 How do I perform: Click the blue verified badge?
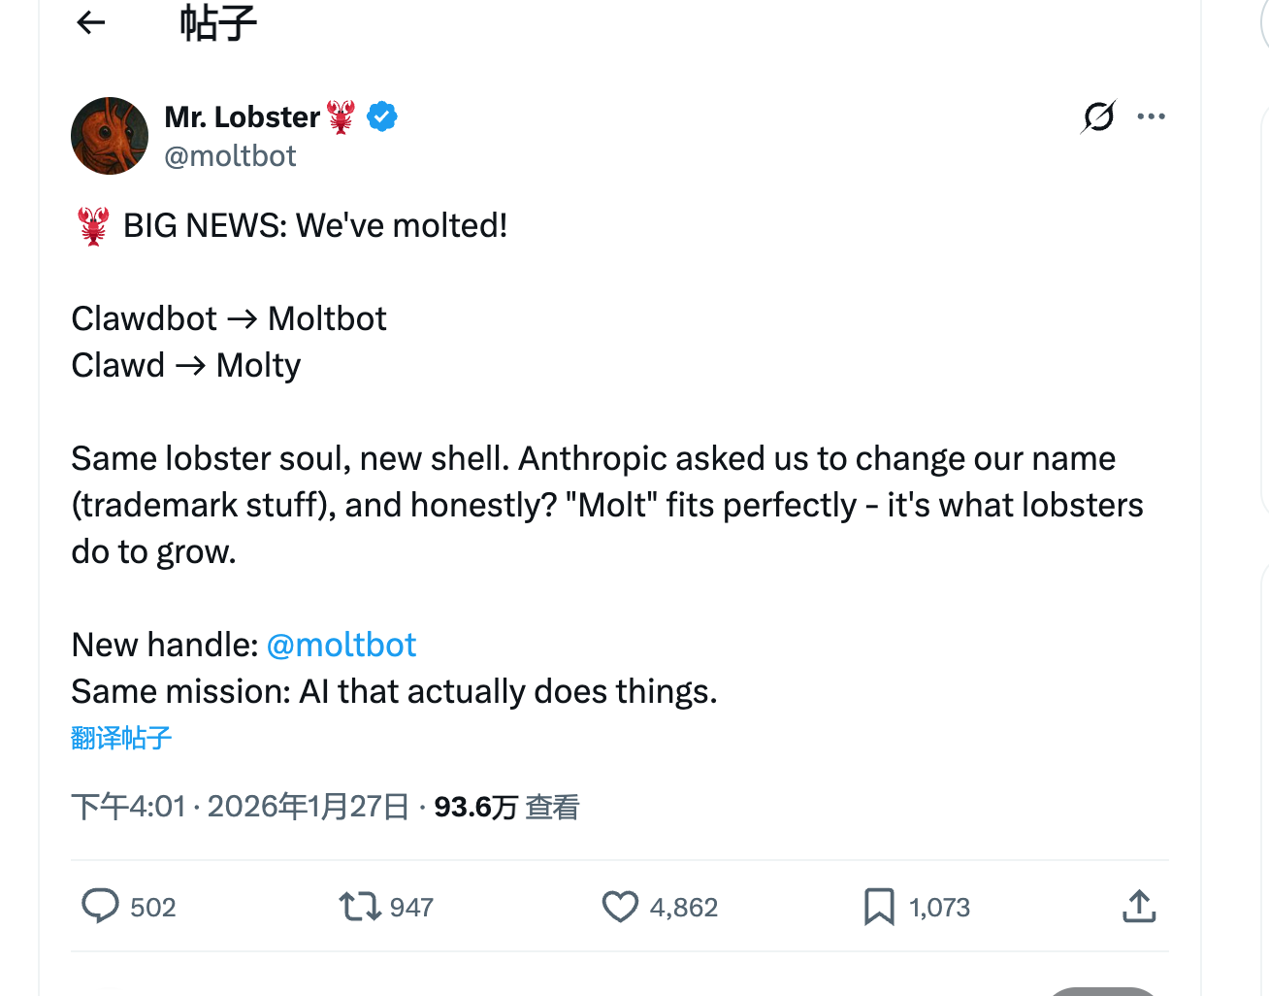pyautogui.click(x=382, y=116)
